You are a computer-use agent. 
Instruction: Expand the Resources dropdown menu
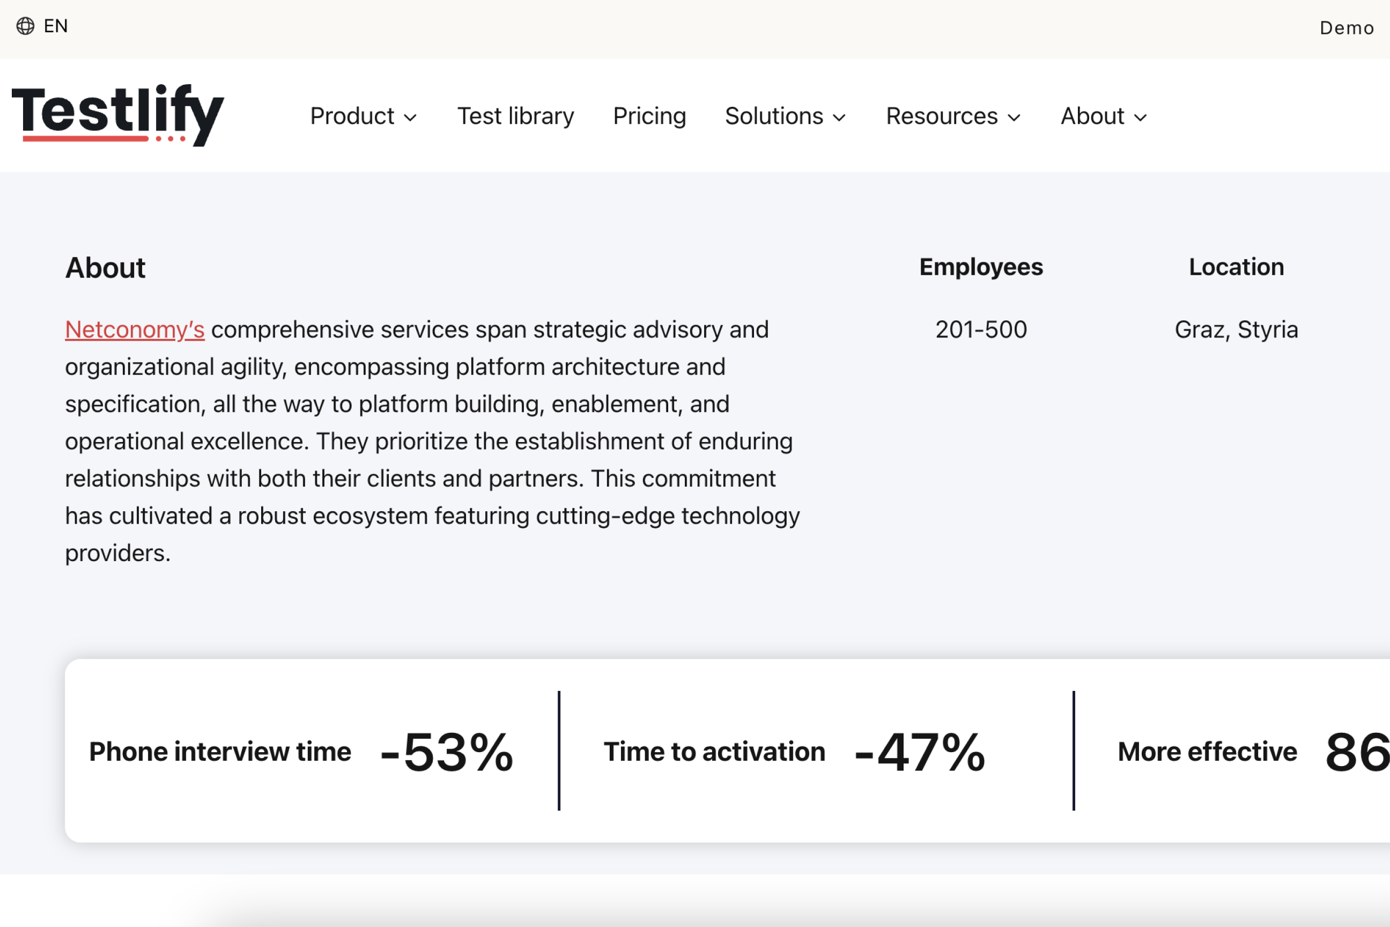tap(952, 115)
